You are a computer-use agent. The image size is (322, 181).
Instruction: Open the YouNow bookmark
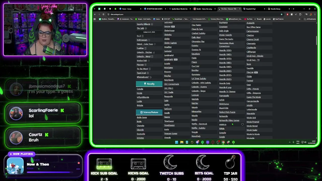107,19
